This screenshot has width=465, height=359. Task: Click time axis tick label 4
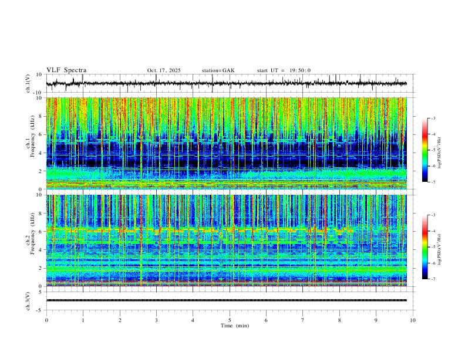point(193,320)
